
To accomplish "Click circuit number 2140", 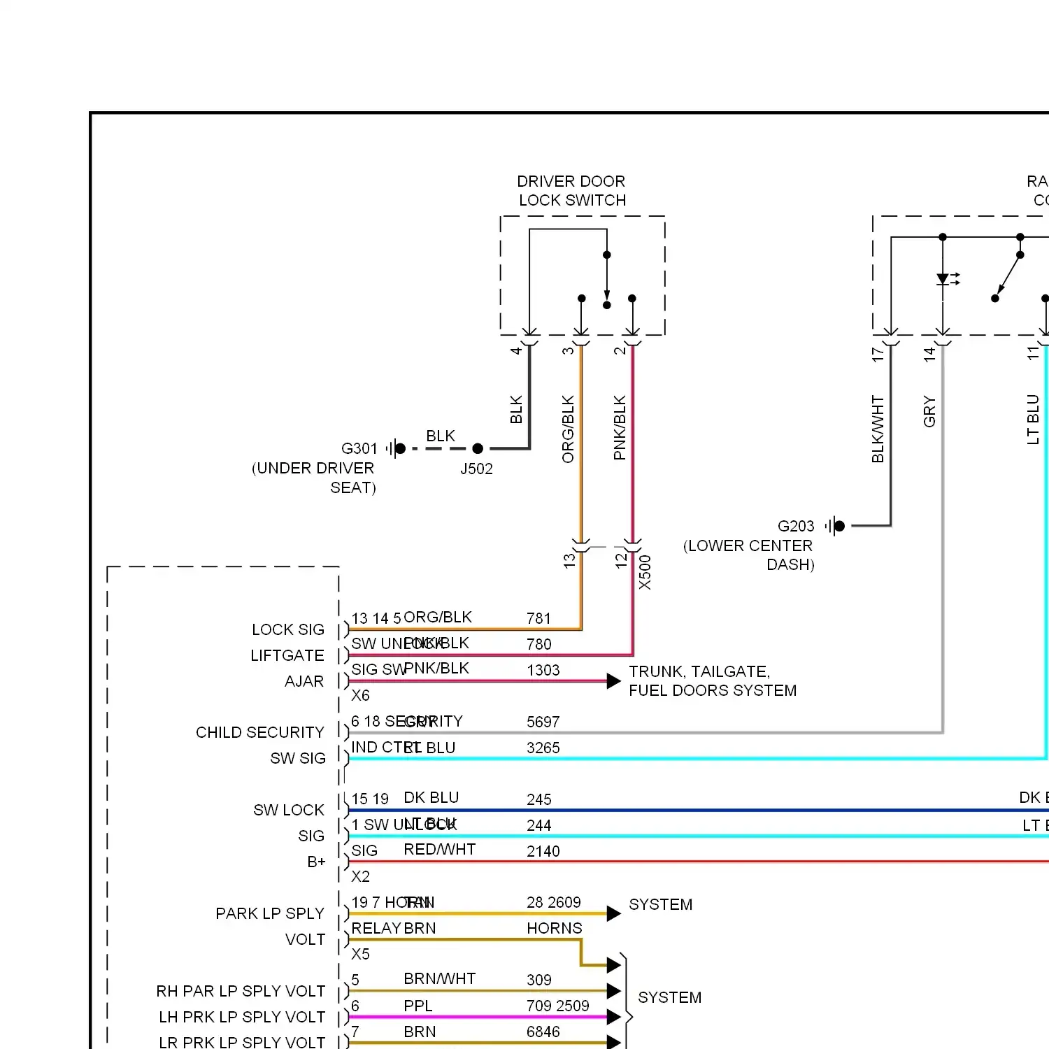I will (543, 851).
